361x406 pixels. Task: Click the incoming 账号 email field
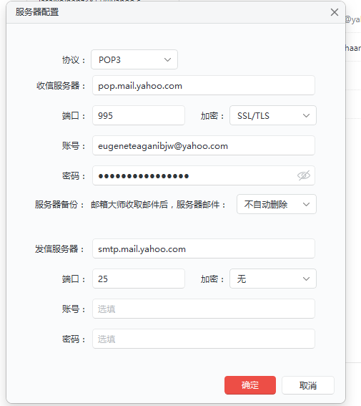point(204,145)
